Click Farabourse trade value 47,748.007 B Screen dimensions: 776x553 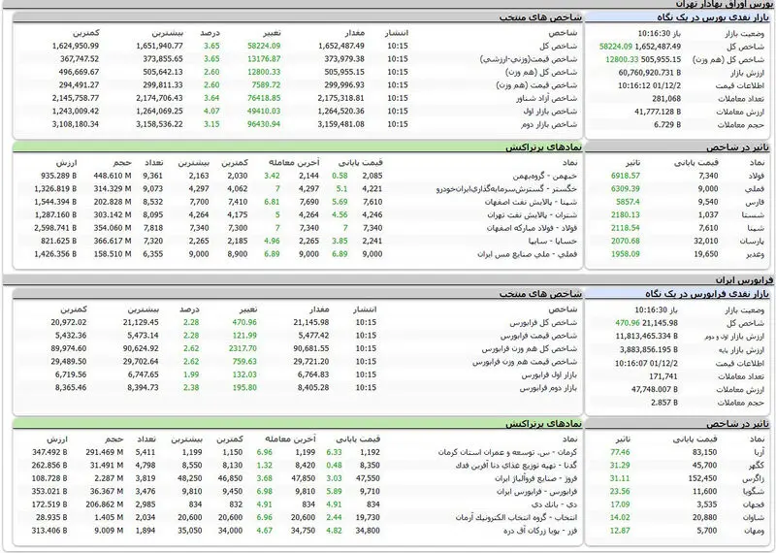pos(654,390)
